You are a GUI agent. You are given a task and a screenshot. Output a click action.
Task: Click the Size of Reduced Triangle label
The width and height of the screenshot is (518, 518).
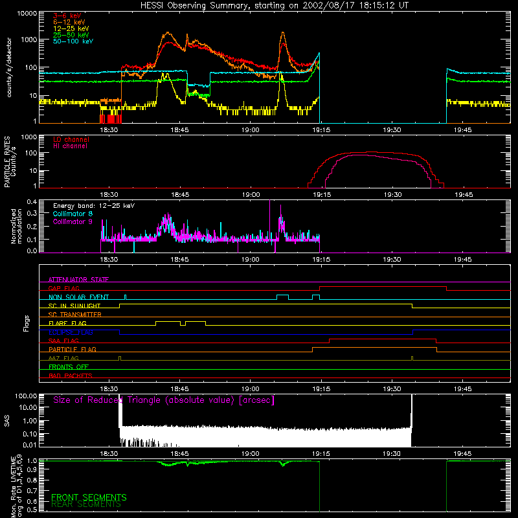click(164, 400)
